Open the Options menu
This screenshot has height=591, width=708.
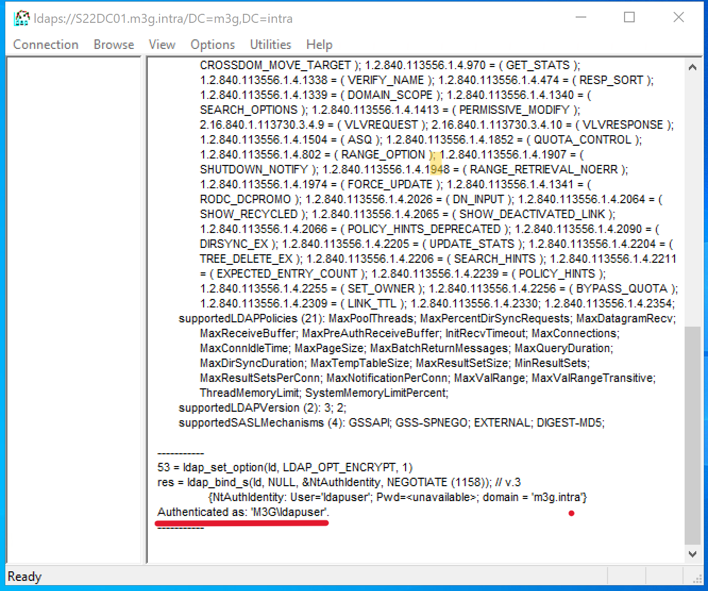pyautogui.click(x=213, y=45)
